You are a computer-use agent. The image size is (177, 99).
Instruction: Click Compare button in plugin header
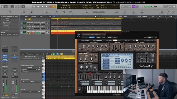[x=92, y=37]
